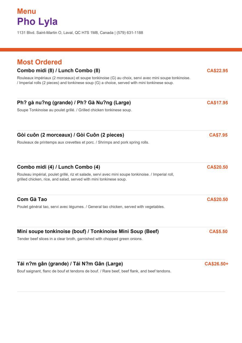Click the CA$22.95 price
This screenshot has width=242, height=343.
(217, 71)
